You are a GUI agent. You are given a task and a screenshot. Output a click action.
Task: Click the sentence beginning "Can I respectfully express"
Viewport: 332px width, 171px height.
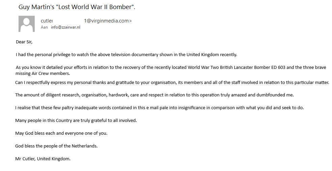[x=172, y=82]
